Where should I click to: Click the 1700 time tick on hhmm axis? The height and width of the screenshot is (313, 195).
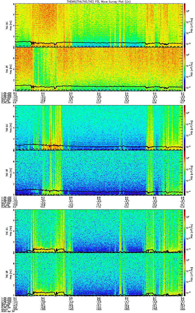click(x=155, y=309)
